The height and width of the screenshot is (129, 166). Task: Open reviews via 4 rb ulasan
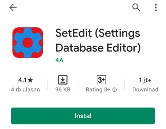pos(25,89)
